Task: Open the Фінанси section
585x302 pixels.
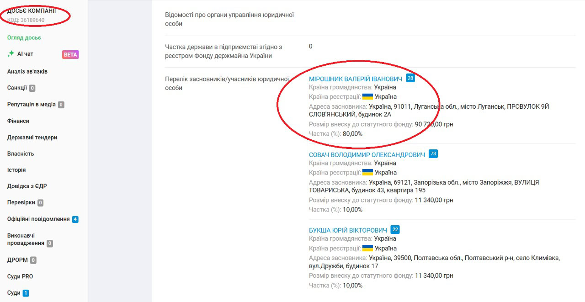Action: [18, 121]
